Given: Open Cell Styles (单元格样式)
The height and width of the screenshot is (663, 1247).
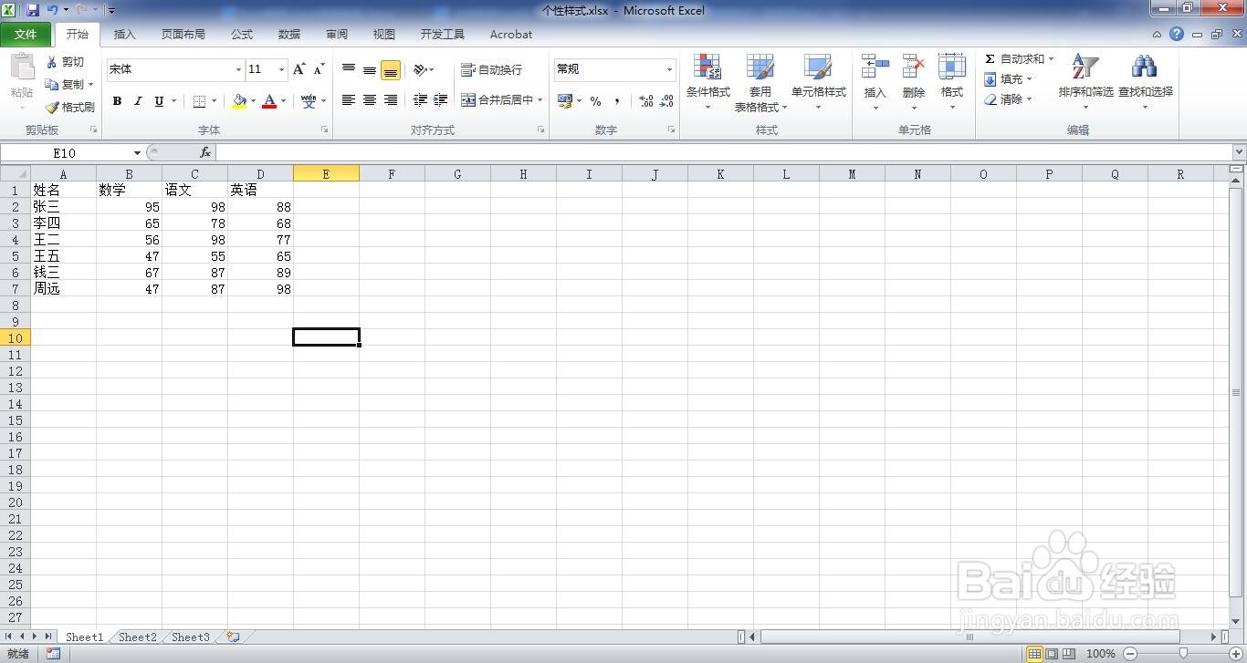Looking at the screenshot, I should tap(818, 82).
